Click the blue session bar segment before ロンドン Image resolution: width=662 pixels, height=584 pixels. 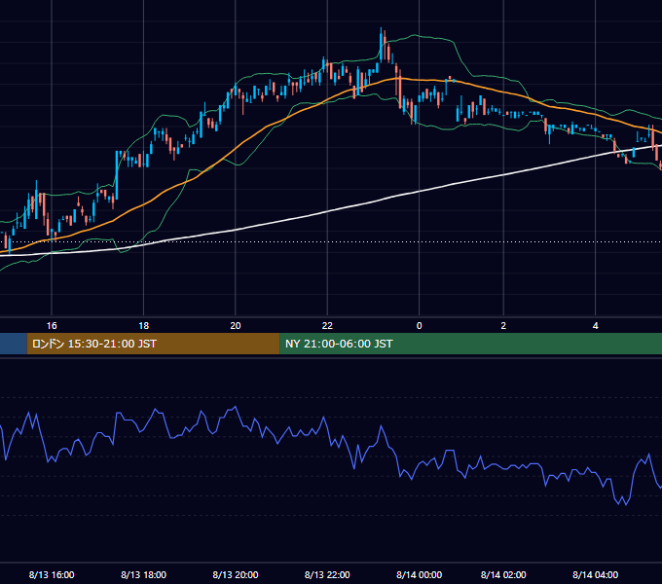(14, 344)
